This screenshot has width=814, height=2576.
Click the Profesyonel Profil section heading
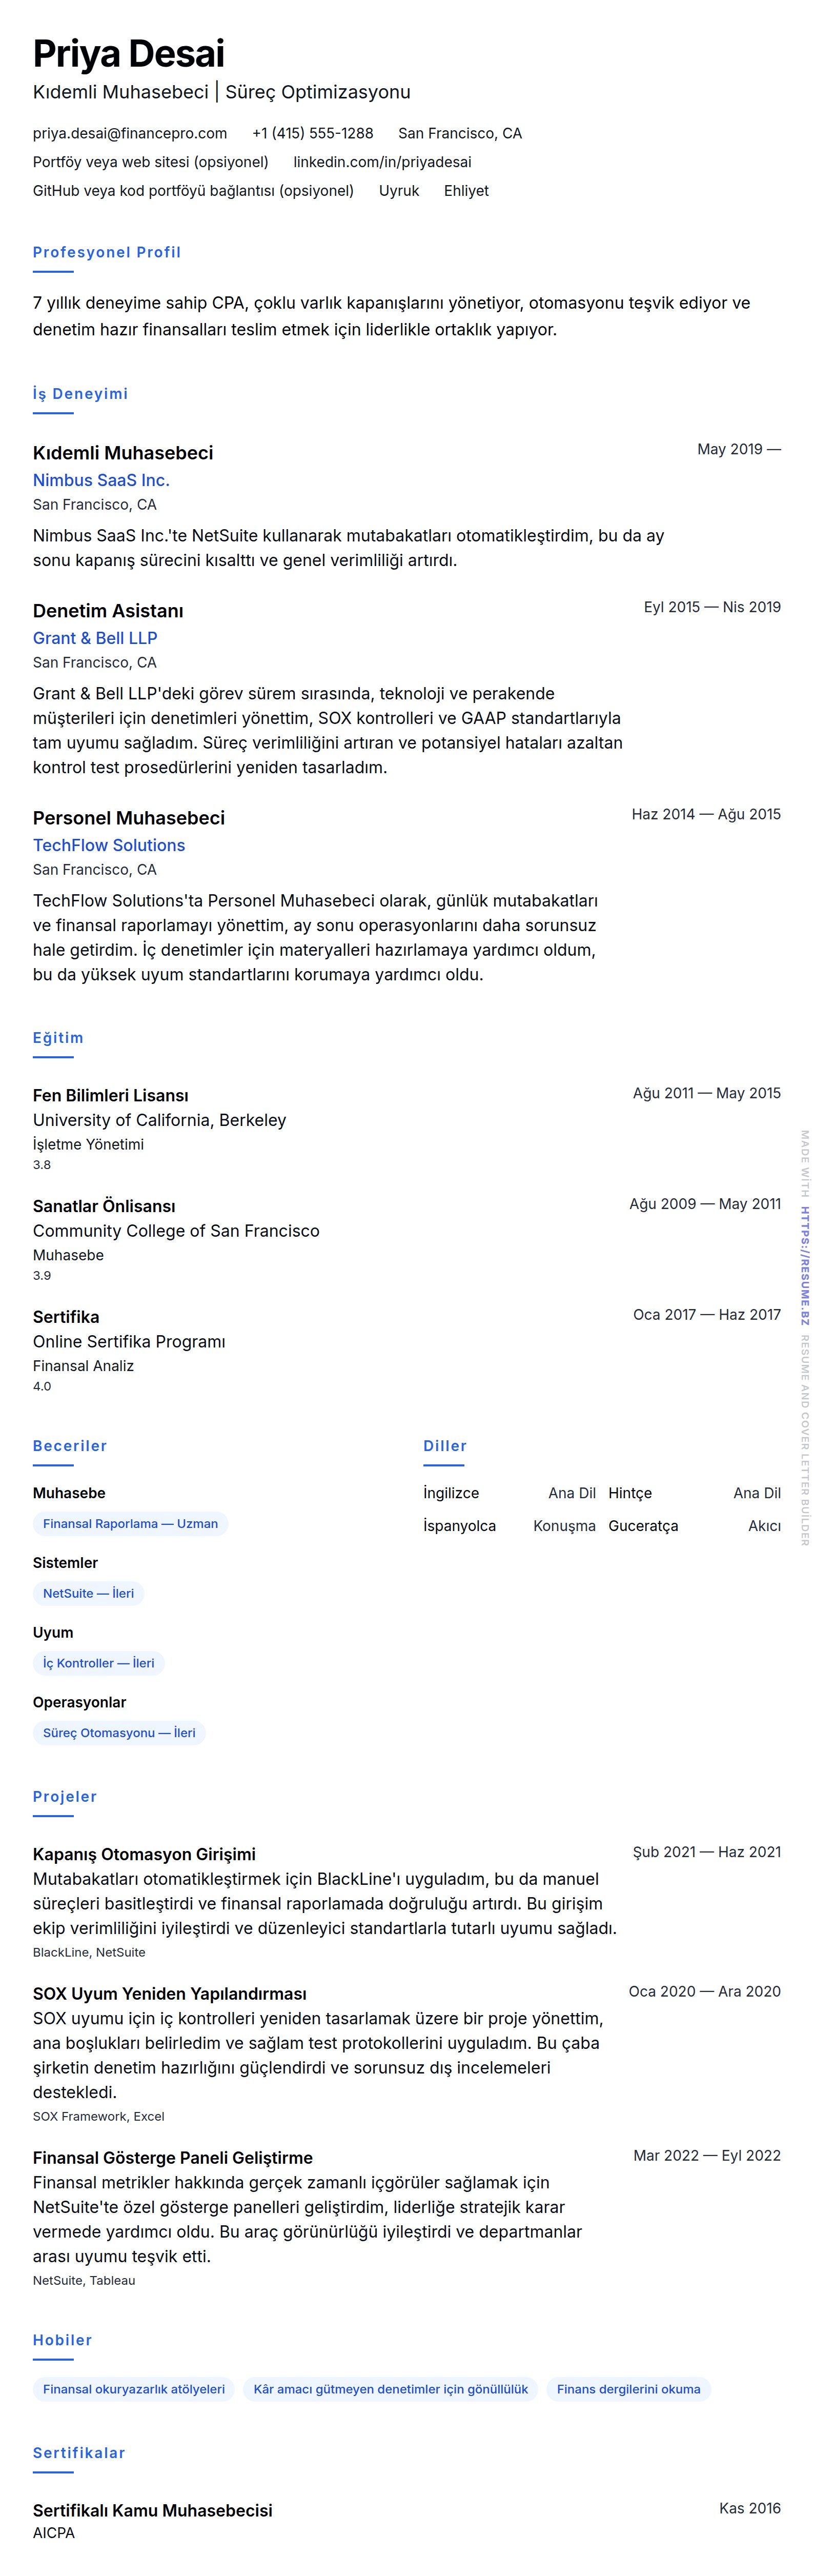point(107,252)
